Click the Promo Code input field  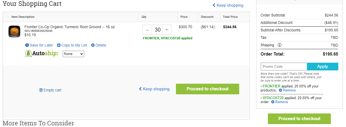284,66
